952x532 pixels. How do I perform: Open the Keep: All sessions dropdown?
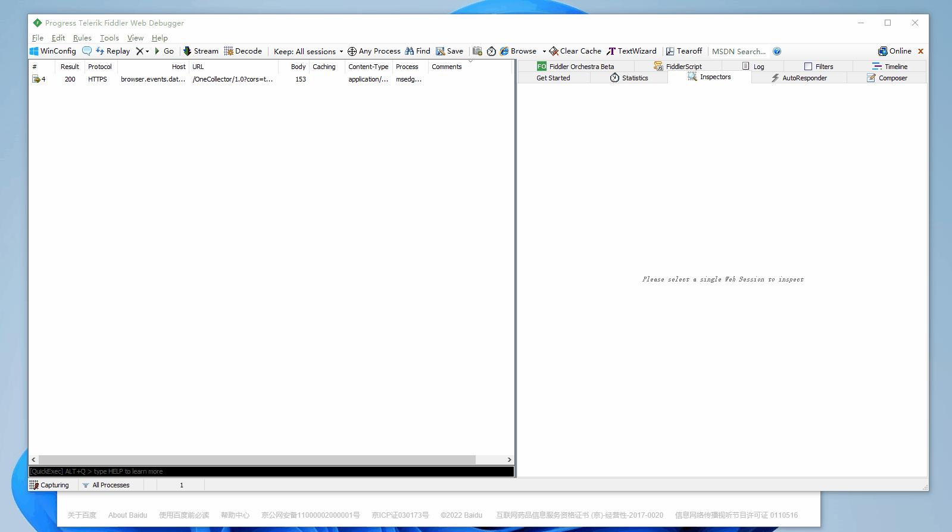[x=308, y=51]
